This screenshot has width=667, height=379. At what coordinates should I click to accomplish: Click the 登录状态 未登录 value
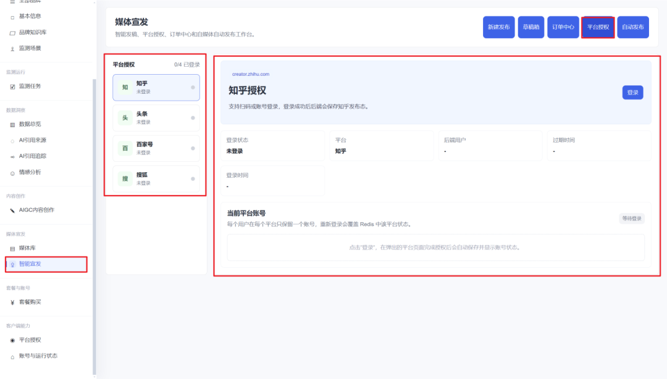235,151
